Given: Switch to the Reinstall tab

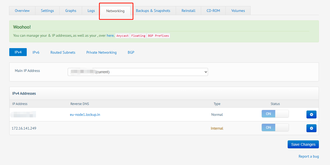Looking at the screenshot, I should pyautogui.click(x=188, y=11).
